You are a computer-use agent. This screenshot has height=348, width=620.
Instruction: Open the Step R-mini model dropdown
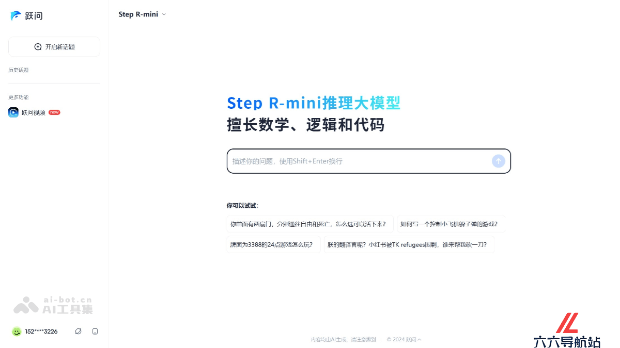point(142,14)
